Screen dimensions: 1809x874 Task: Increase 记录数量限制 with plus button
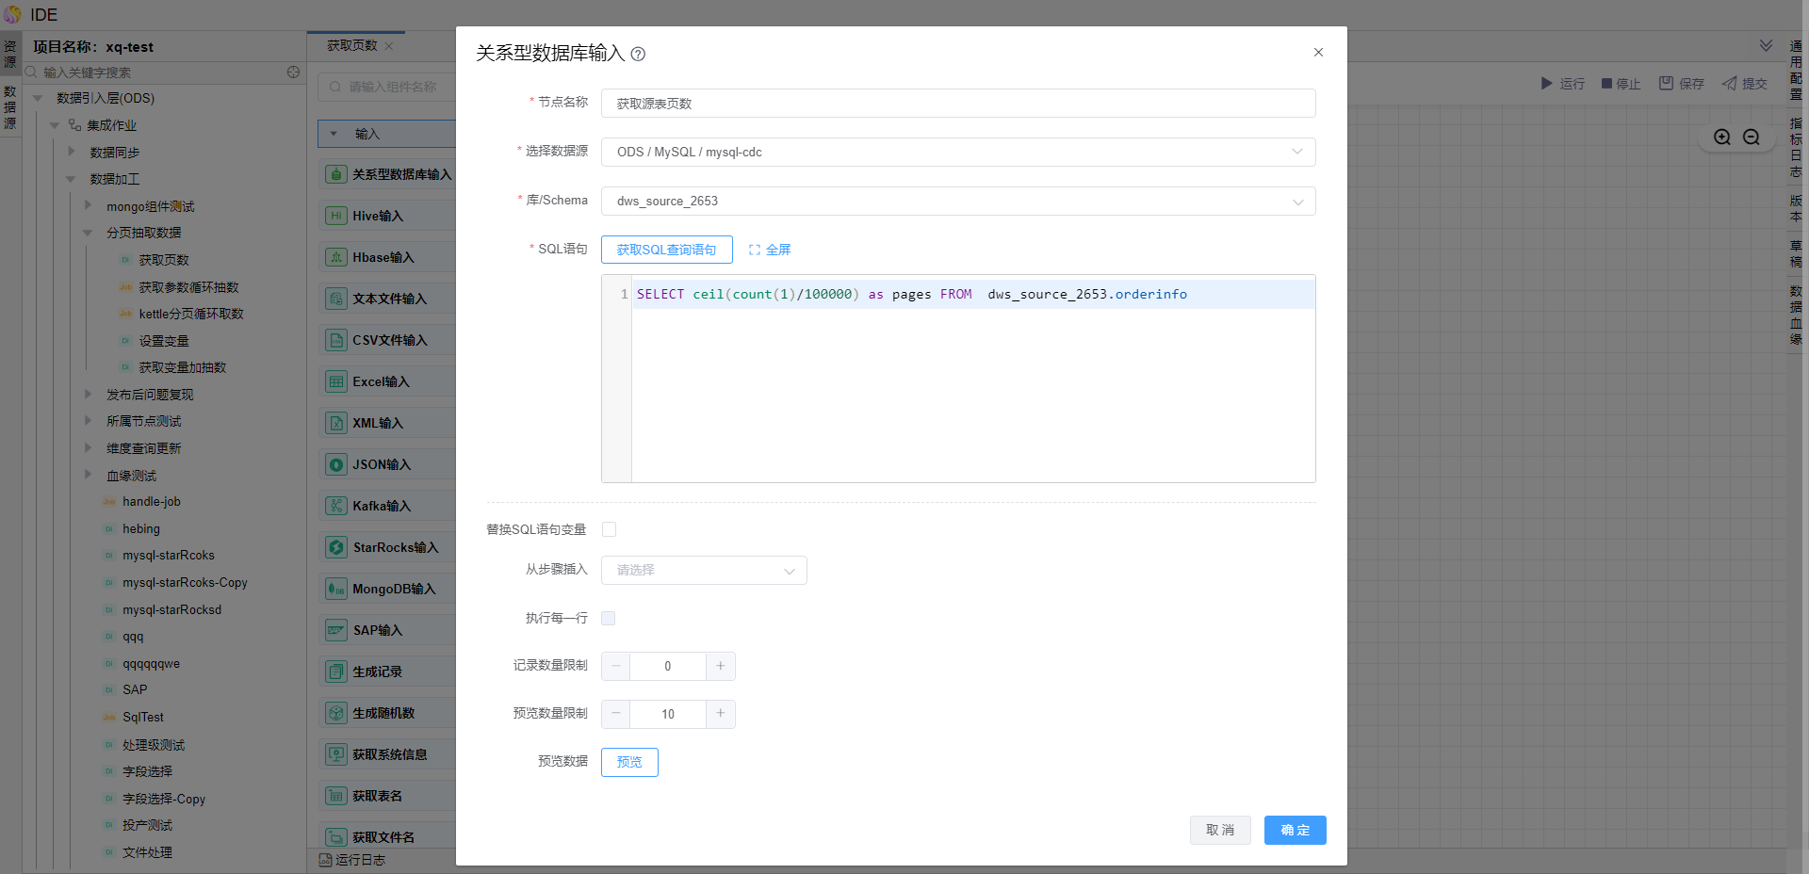pyautogui.click(x=720, y=666)
